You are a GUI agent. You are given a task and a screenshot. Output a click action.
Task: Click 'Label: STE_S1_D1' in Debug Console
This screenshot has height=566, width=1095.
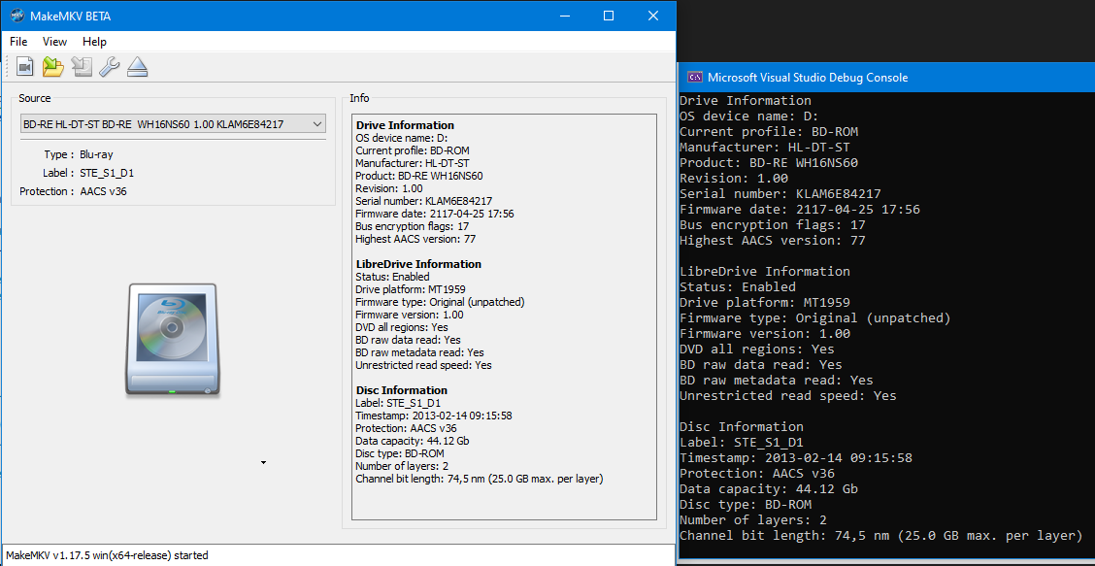[x=741, y=443]
